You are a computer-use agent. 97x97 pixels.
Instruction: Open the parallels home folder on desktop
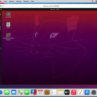(8, 15)
